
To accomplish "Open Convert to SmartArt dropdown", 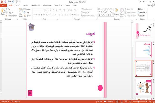I will click(x=89, y=16).
